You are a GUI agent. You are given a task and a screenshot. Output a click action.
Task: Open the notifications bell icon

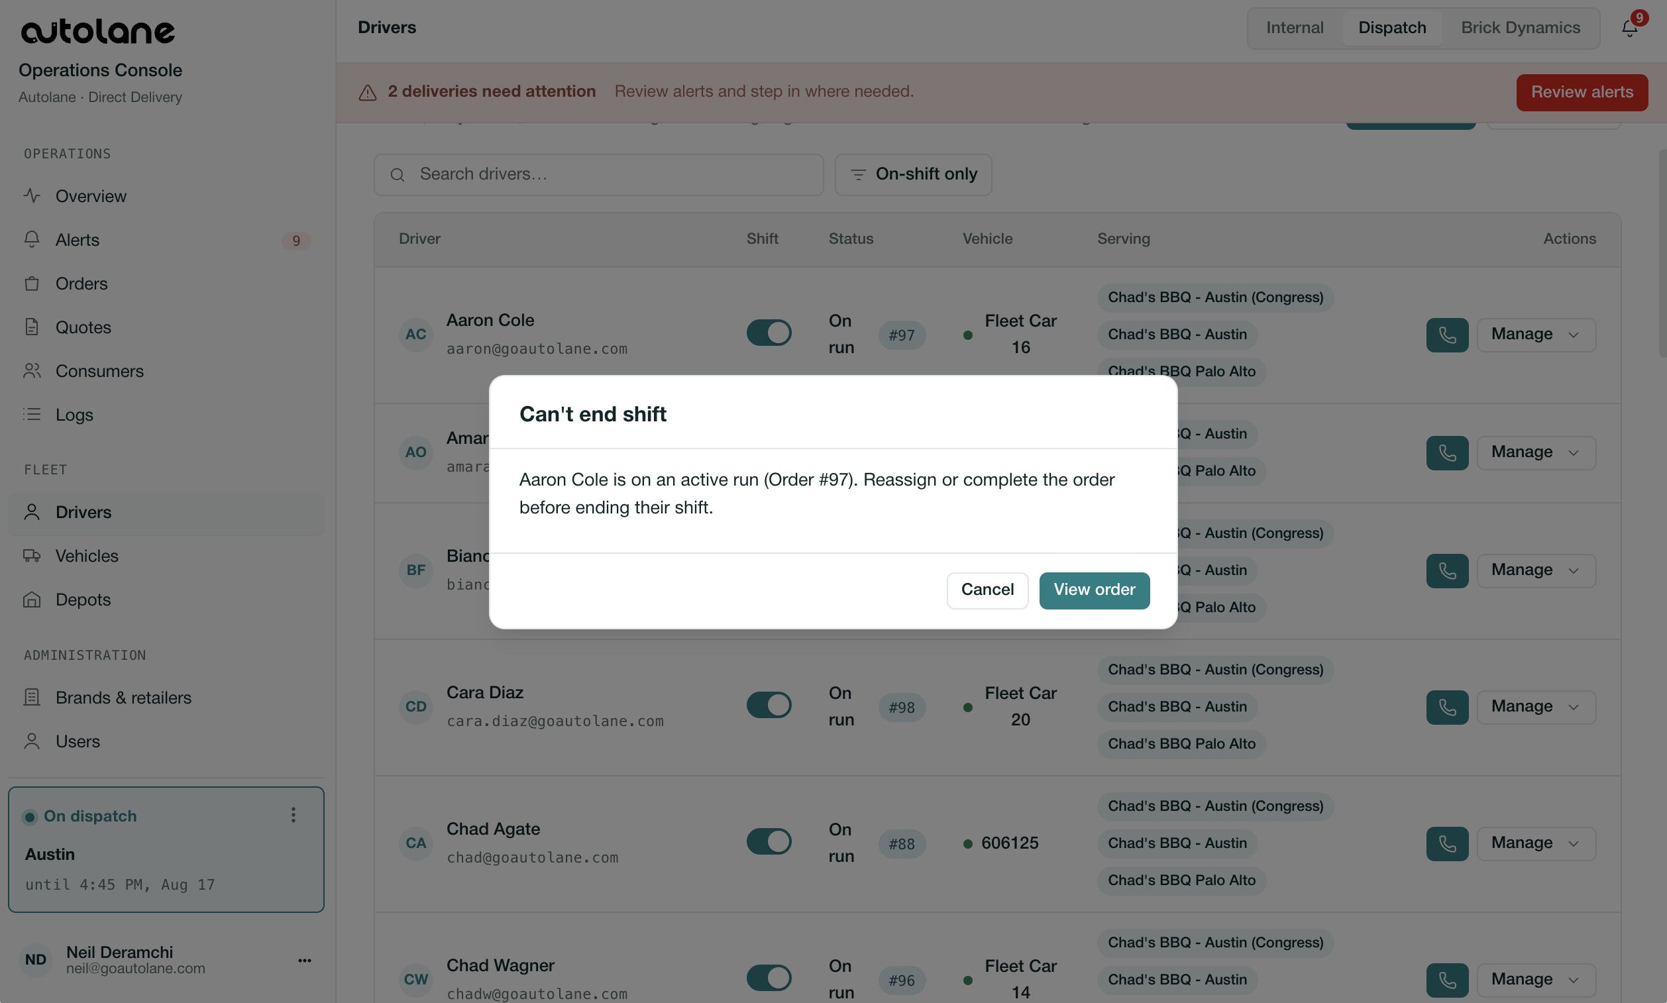(1629, 28)
